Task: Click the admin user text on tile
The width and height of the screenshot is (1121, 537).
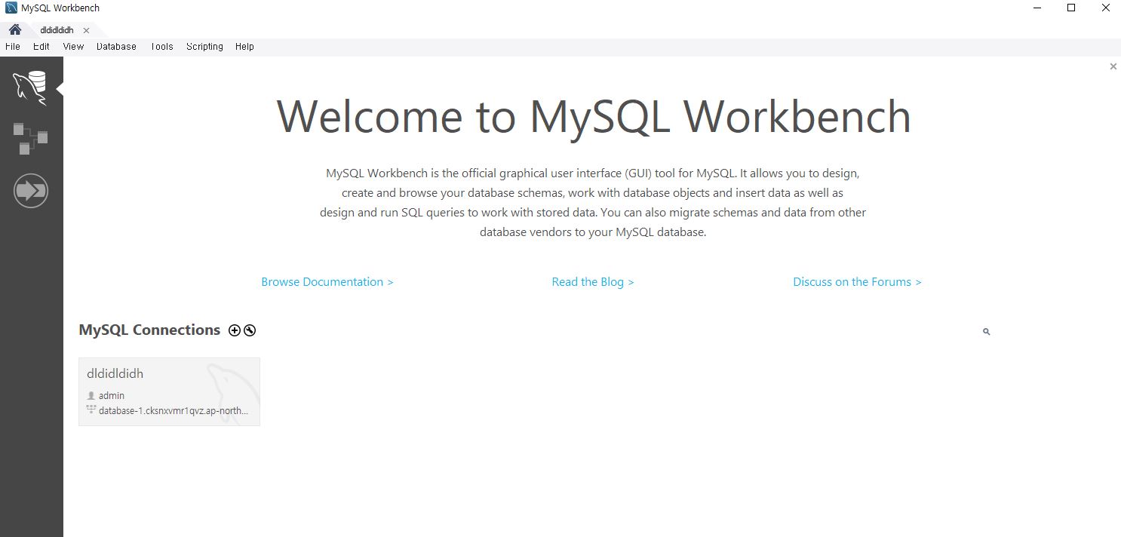Action: (112, 395)
